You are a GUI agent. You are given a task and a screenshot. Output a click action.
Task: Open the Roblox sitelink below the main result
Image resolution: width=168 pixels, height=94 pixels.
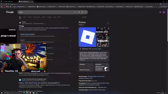[28, 34]
